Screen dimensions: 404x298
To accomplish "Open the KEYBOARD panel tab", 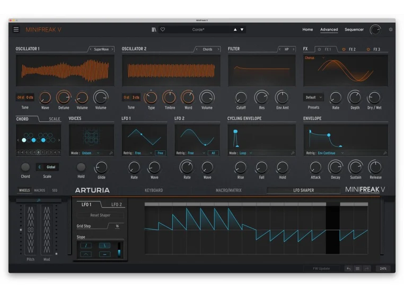I will [154, 190].
